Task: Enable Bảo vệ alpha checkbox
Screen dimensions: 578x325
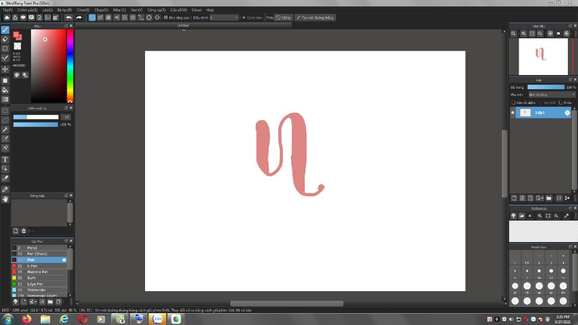Action: (513, 103)
